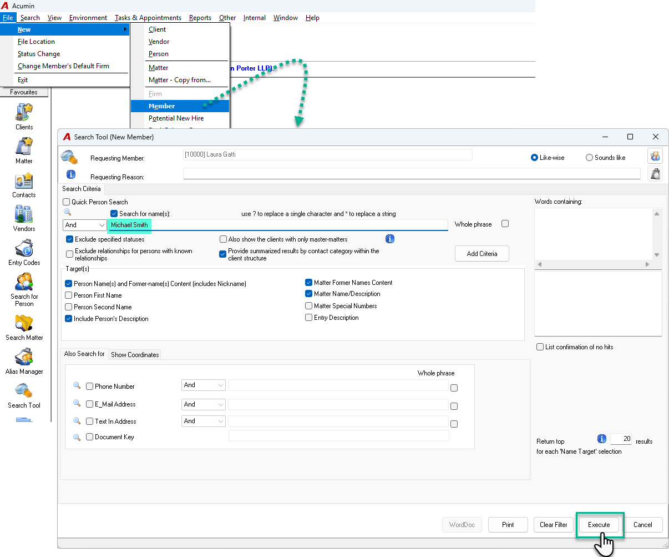Click the name search field containing Michael Smith

(x=277, y=225)
